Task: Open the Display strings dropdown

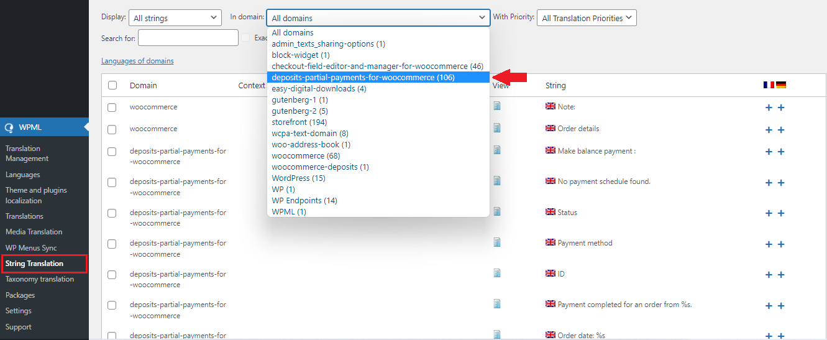Action: point(175,18)
